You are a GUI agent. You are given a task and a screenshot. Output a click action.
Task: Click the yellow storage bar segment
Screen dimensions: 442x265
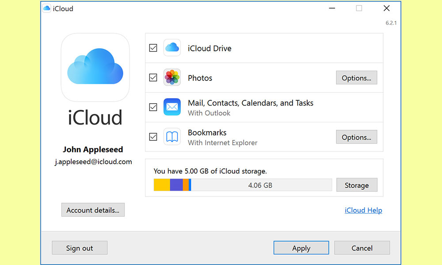coord(162,185)
